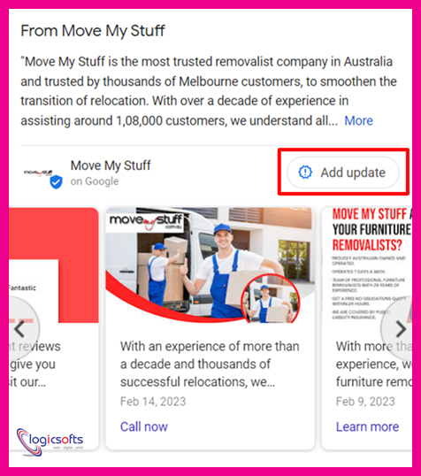Click the 'on Google' text
Screen dimensions: 421x476
[95, 181]
